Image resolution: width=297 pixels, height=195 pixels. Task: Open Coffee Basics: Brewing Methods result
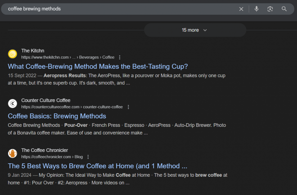57,116
